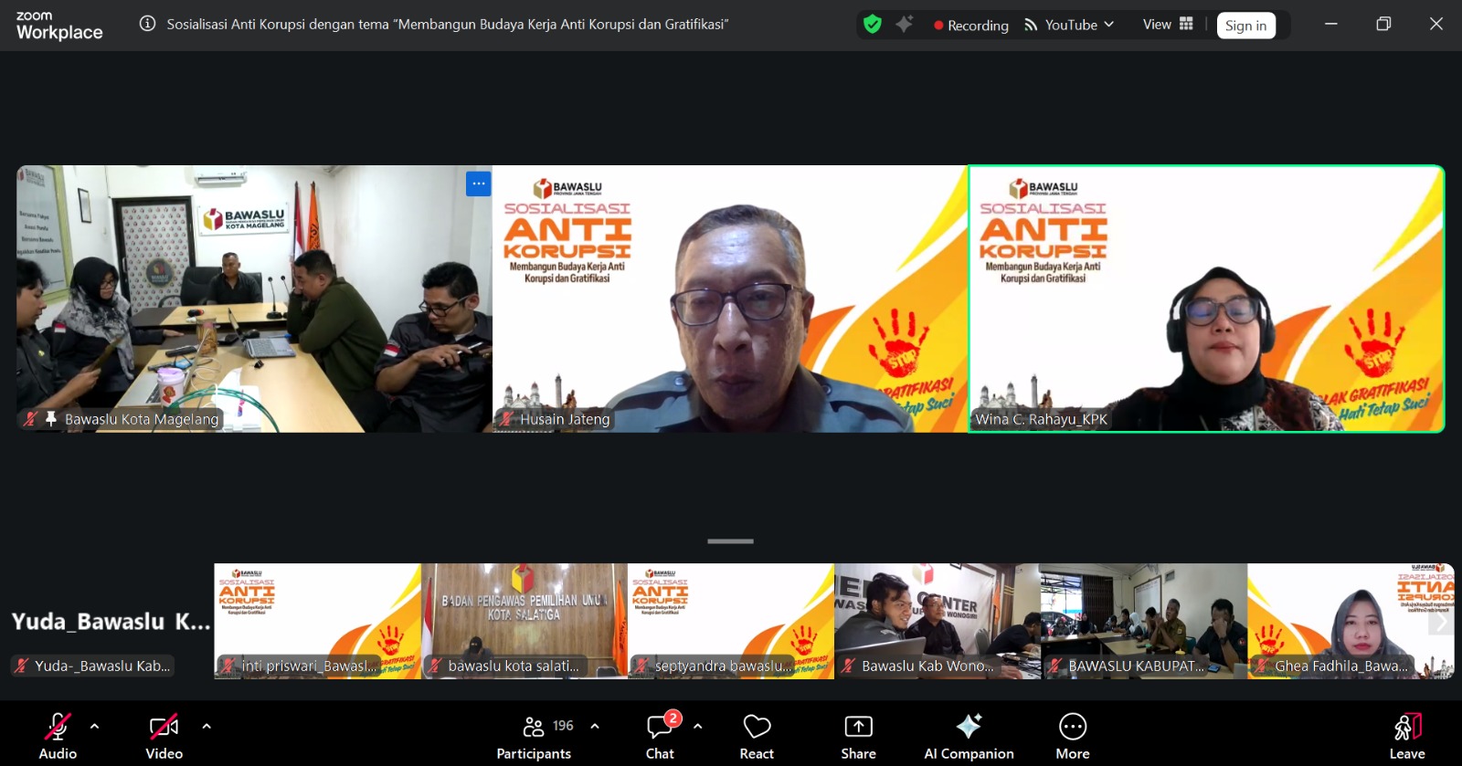The image size is (1462, 766).
Task: Open the React emoji menu
Action: (757, 735)
